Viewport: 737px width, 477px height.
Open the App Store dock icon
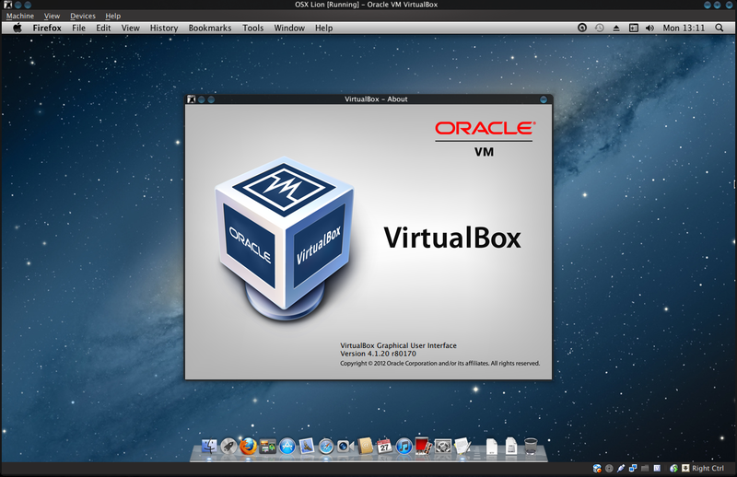pyautogui.click(x=287, y=447)
